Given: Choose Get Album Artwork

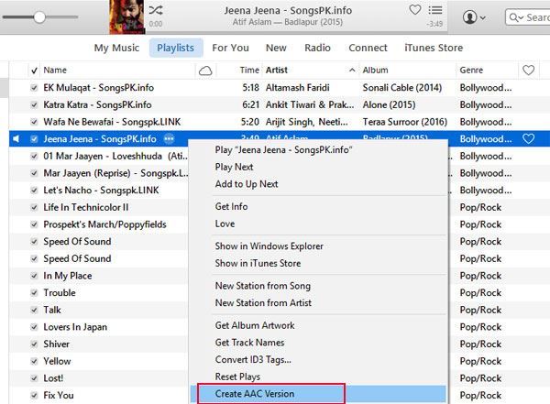Looking at the screenshot, I should 318,325.
